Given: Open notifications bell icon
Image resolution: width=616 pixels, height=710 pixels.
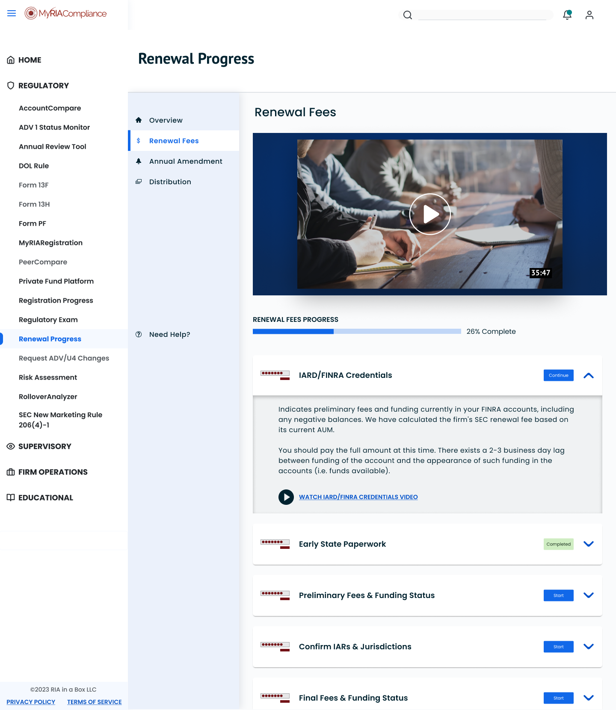Looking at the screenshot, I should coord(567,15).
